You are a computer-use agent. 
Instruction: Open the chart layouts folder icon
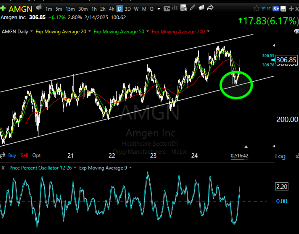[x=201, y=8]
